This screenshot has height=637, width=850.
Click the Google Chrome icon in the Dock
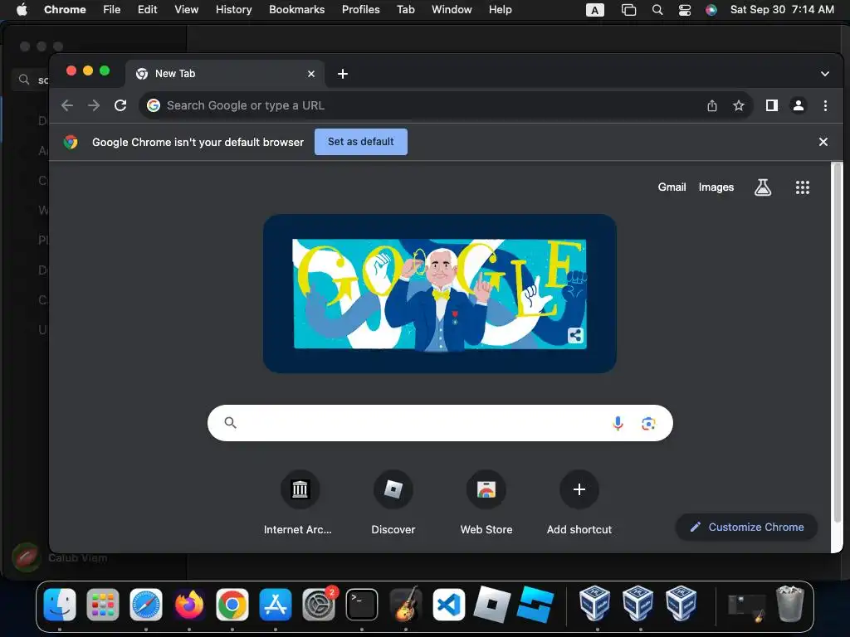(x=232, y=604)
